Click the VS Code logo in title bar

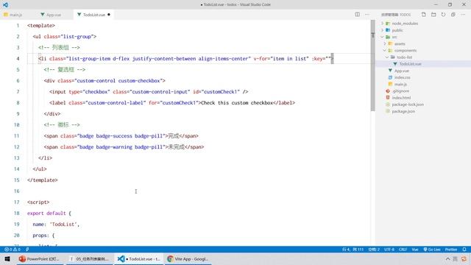pyautogui.click(x=5, y=4)
